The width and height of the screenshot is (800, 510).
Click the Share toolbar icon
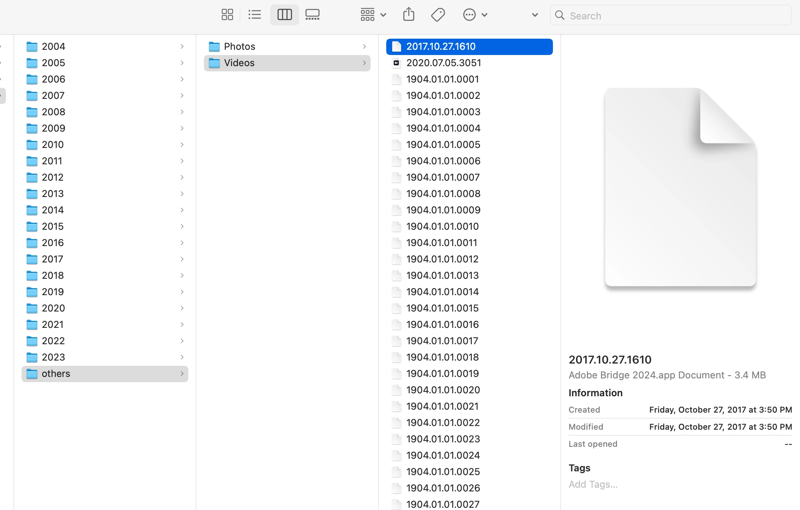click(409, 15)
